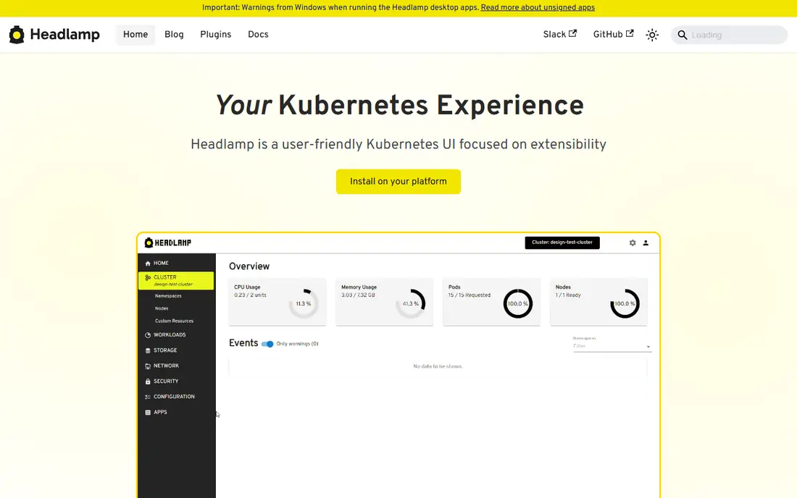The height and width of the screenshot is (498, 797).
Task: Click the '0.23 / 2 units' text
Action: [250, 295]
